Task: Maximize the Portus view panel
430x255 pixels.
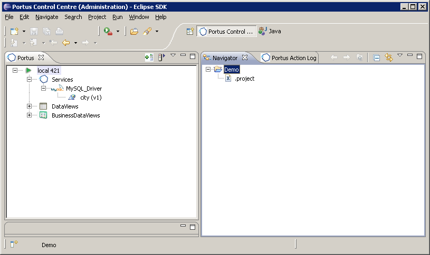Action: (193, 56)
